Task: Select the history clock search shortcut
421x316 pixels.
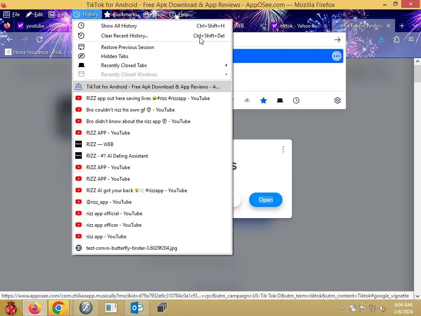Action: 296,100
